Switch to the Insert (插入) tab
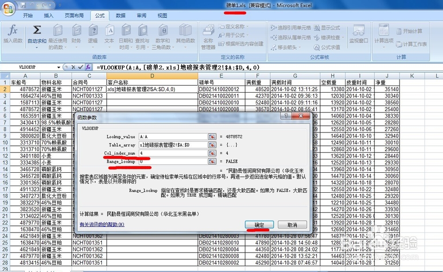The height and width of the screenshot is (272, 443). click(x=48, y=16)
